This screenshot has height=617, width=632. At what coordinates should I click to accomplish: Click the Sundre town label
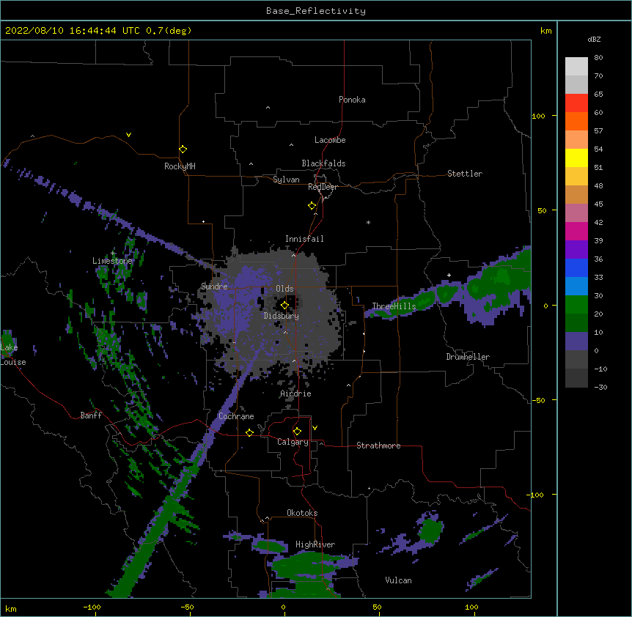tap(214, 287)
